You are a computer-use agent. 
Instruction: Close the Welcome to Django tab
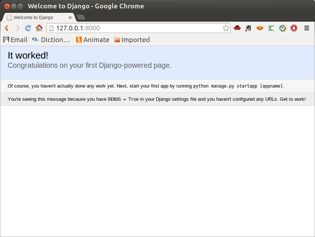[70, 18]
